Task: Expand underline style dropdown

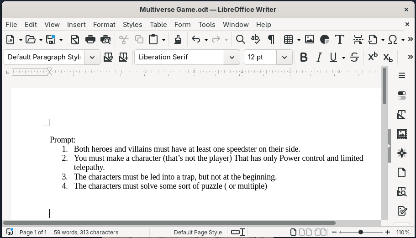Action: coord(343,57)
